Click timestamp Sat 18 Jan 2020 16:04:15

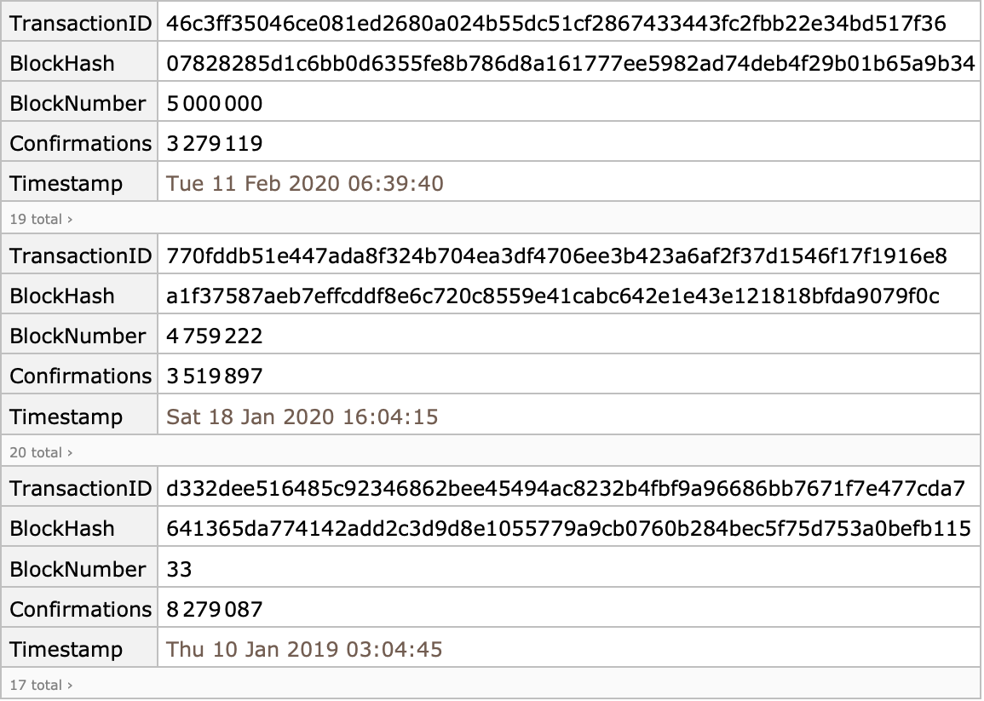pos(302,417)
